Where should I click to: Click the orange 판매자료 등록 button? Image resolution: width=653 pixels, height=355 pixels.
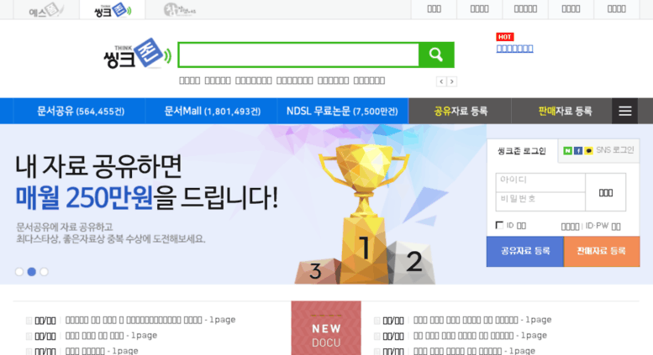602,251
